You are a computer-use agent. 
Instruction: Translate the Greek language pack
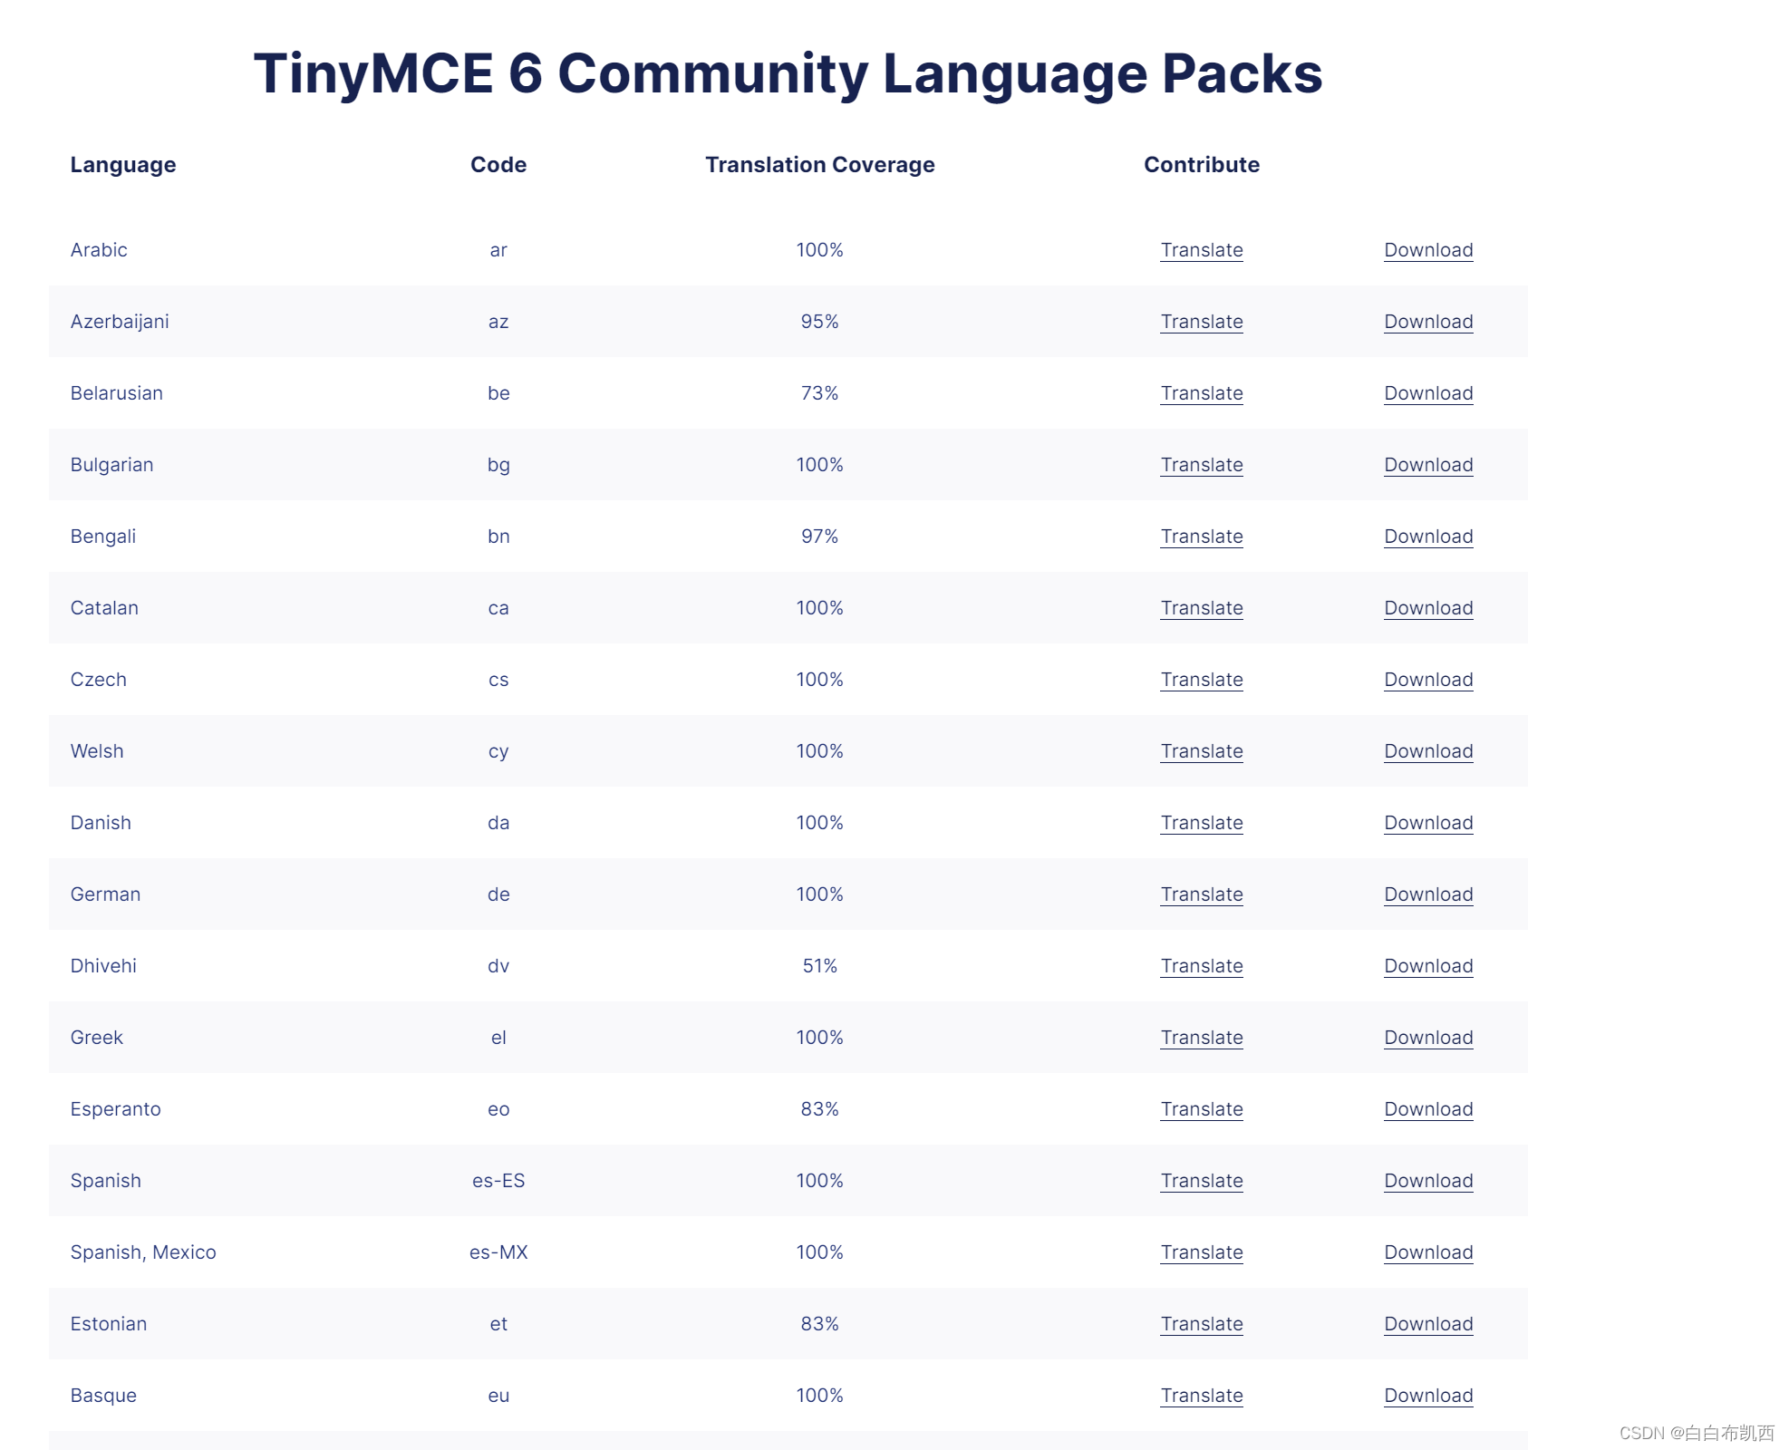[x=1202, y=1038]
